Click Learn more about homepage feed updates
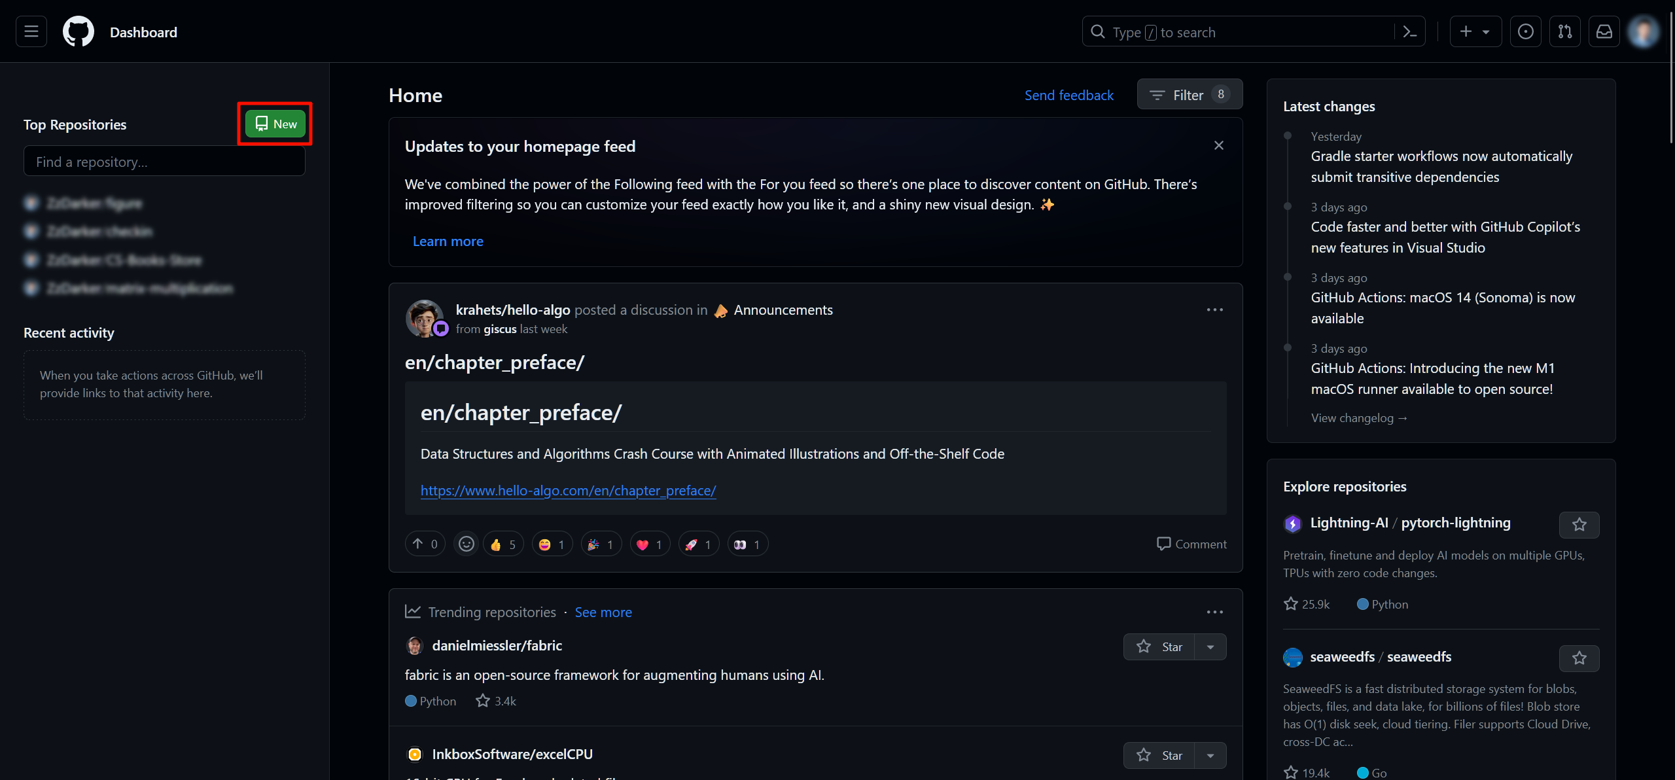The image size is (1675, 780). click(448, 240)
